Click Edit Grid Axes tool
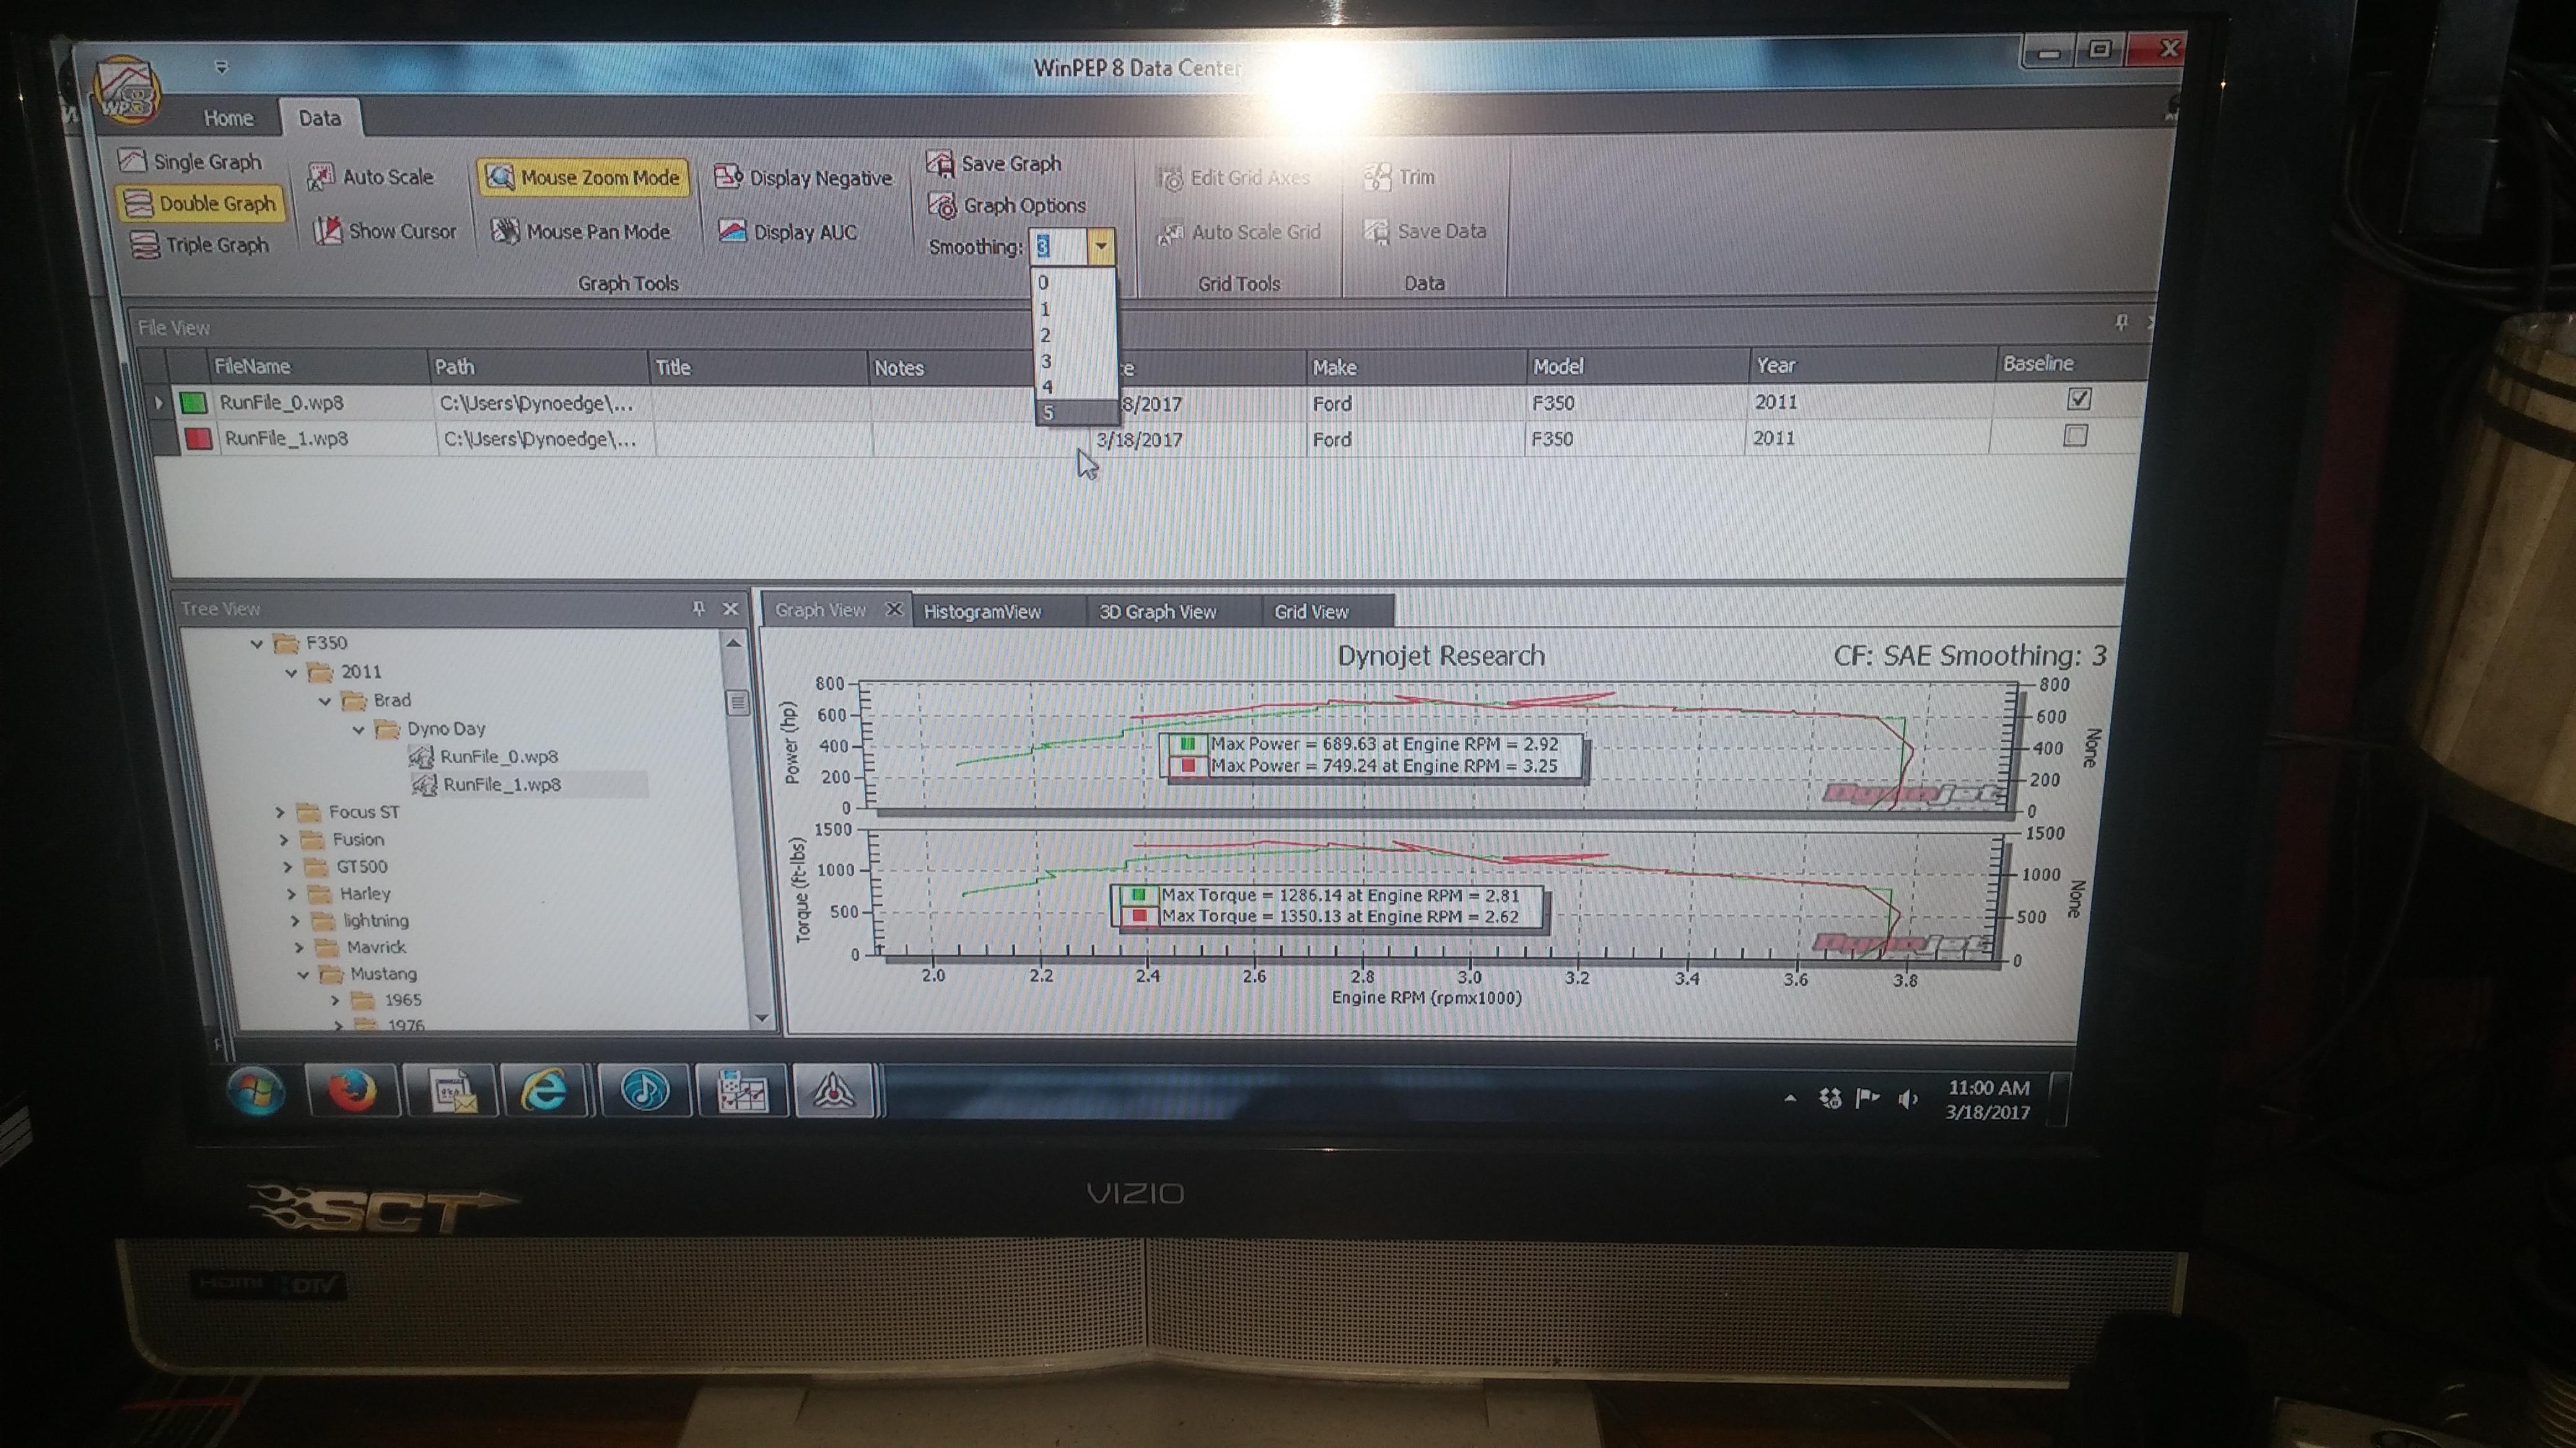The width and height of the screenshot is (2576, 1448). [1233, 178]
